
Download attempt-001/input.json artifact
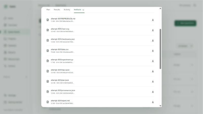pos(153,71)
